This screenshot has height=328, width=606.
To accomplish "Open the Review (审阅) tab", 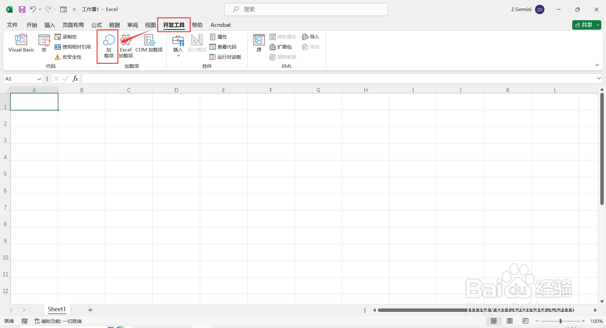I will [133, 25].
